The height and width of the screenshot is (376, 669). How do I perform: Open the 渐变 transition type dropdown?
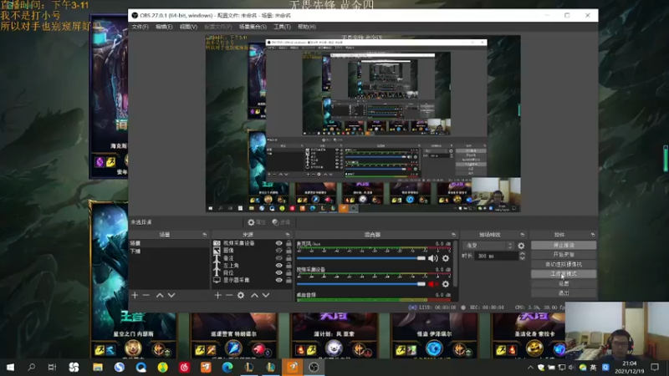(488, 246)
